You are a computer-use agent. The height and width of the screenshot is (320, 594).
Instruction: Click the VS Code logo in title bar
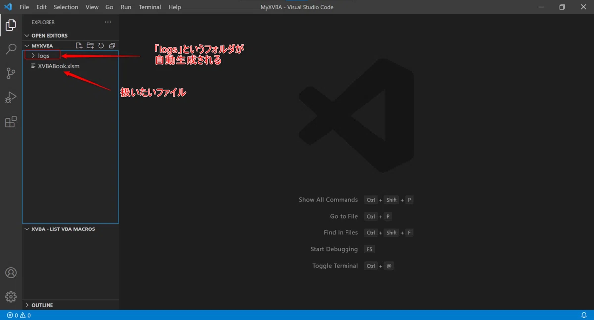coord(8,7)
